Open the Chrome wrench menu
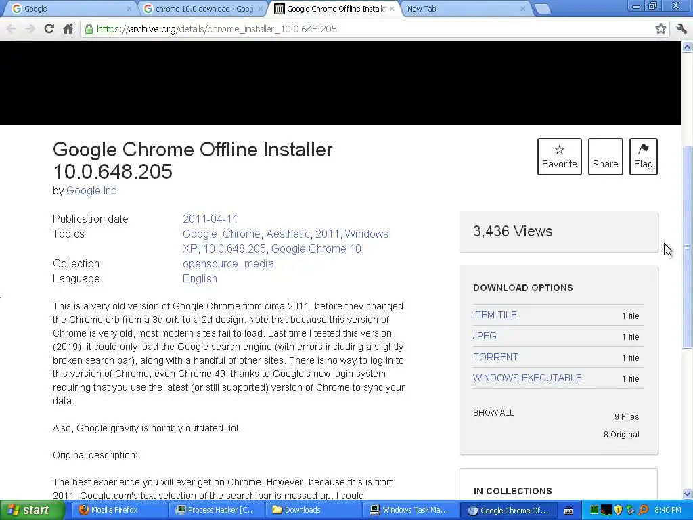This screenshot has height=520, width=693. click(x=681, y=29)
